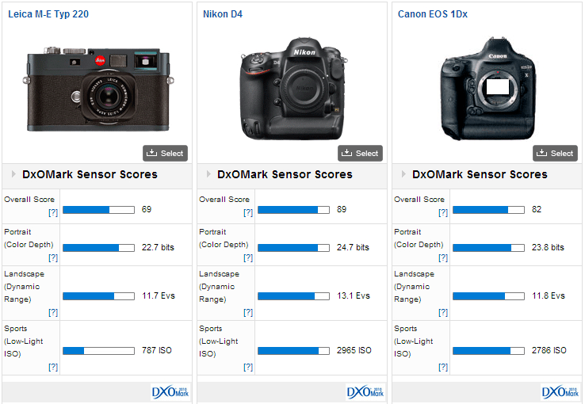The image size is (585, 404).
Task: Click the Nikon D4 camera image
Action: [x=292, y=87]
